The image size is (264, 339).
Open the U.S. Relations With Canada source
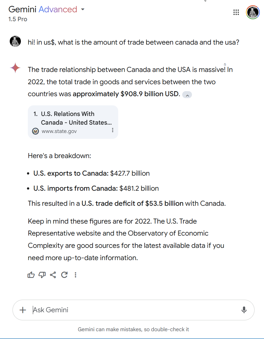tap(73, 118)
